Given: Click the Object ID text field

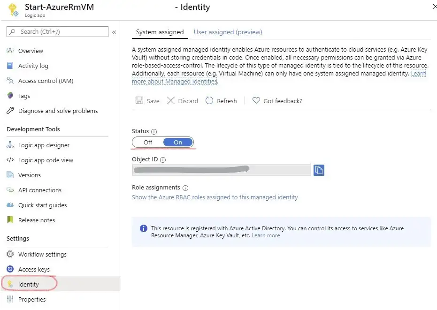Looking at the screenshot, I should click(x=221, y=170).
